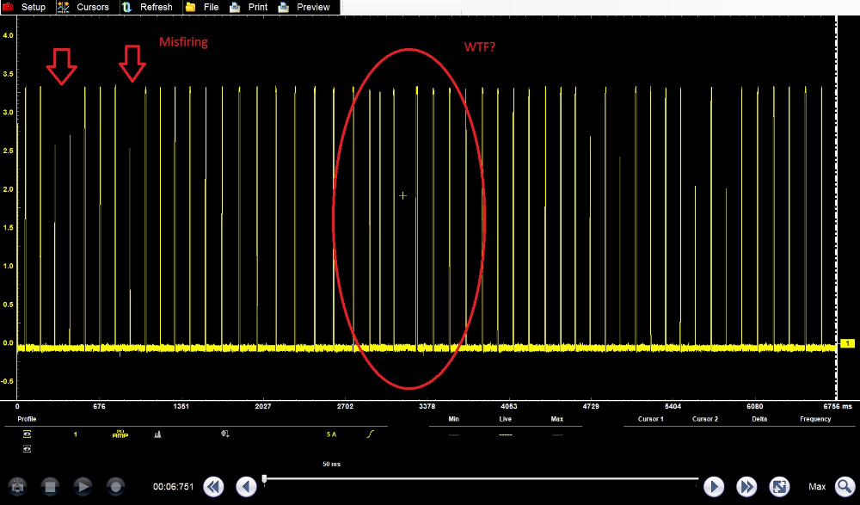Toggle second channel visibility eye icon

(x=28, y=448)
